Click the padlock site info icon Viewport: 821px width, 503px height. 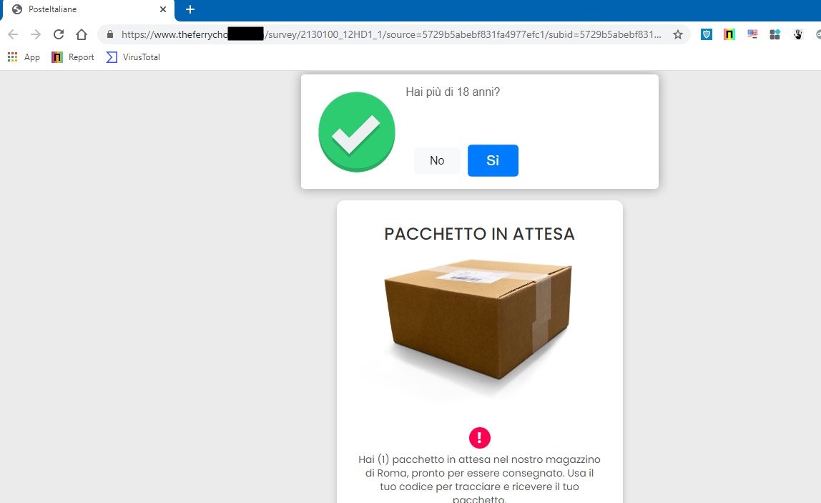tap(110, 34)
